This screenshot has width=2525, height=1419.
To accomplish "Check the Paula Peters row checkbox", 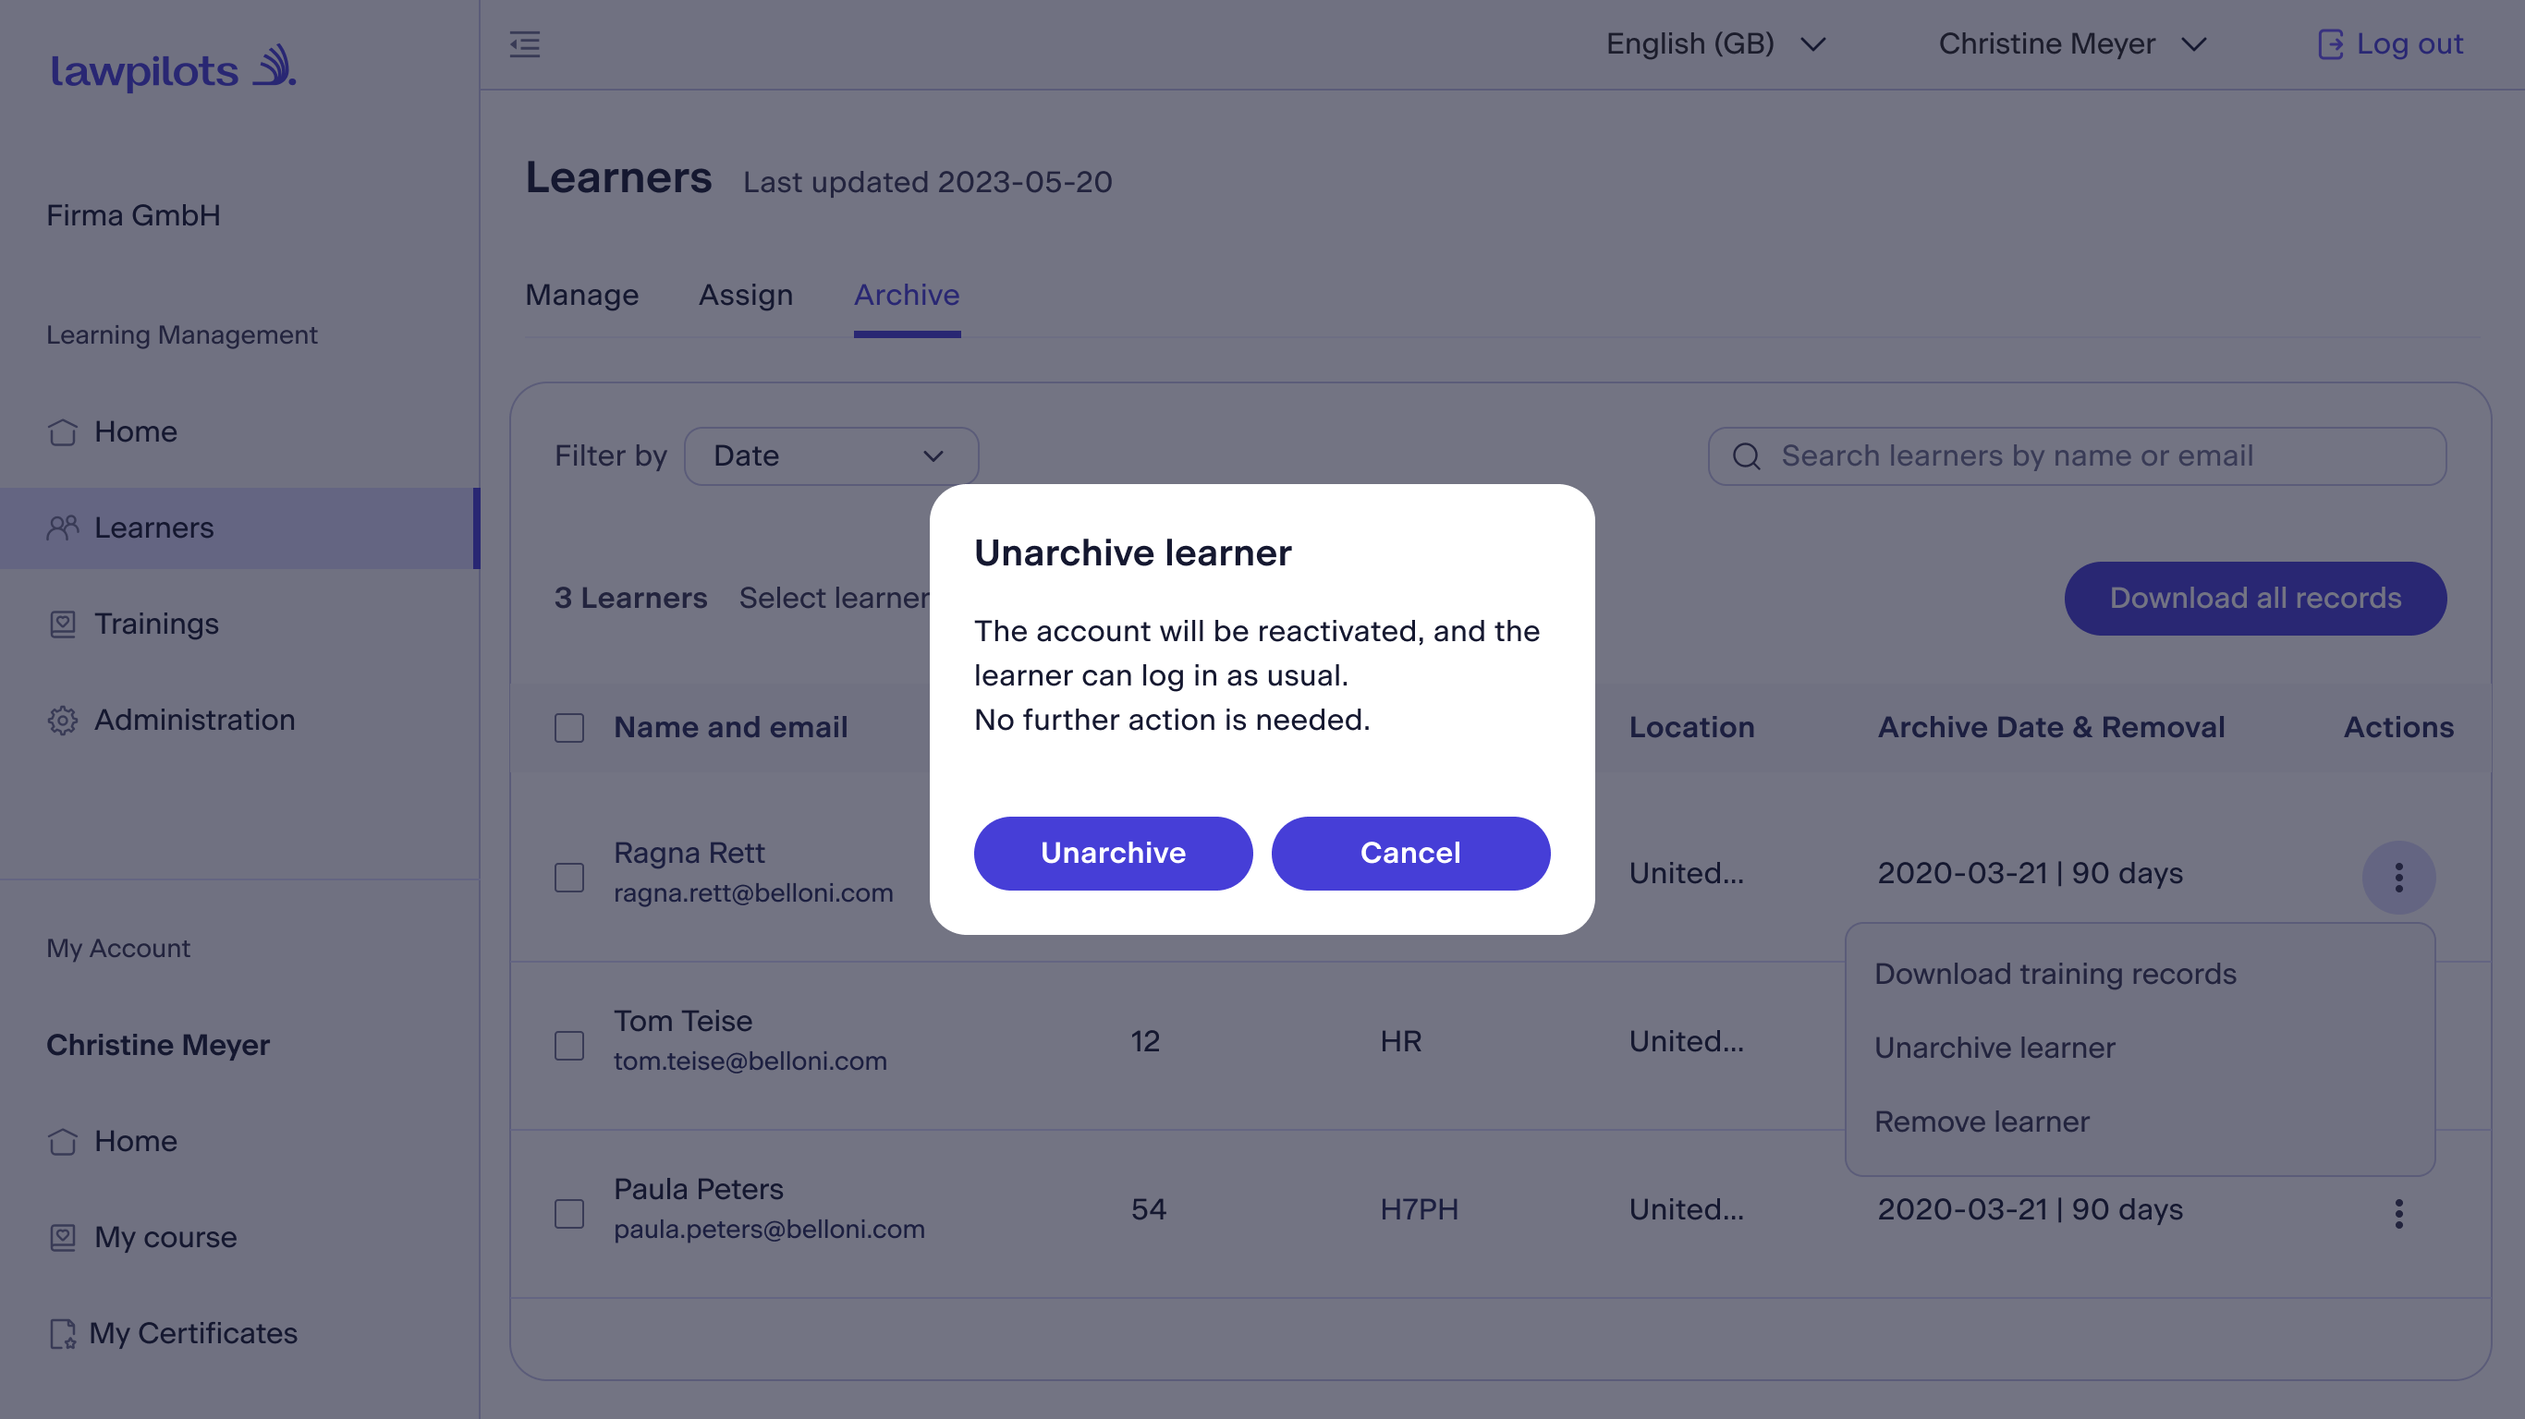I will pos(568,1213).
